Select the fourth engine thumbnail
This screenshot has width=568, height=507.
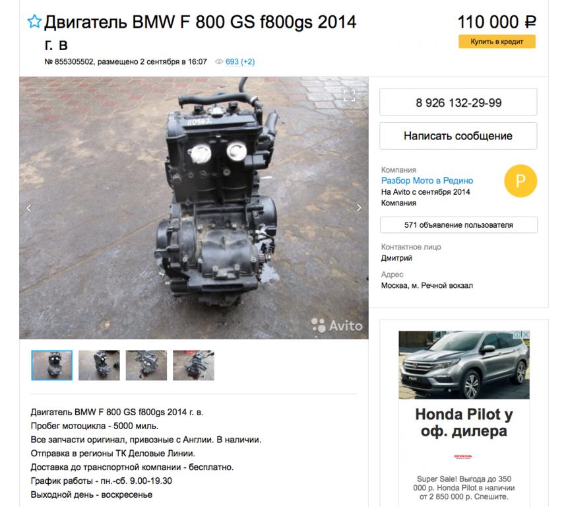[x=193, y=365]
